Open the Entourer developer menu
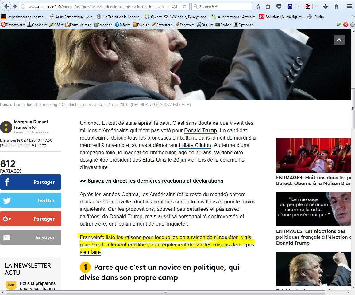 point(162,25)
